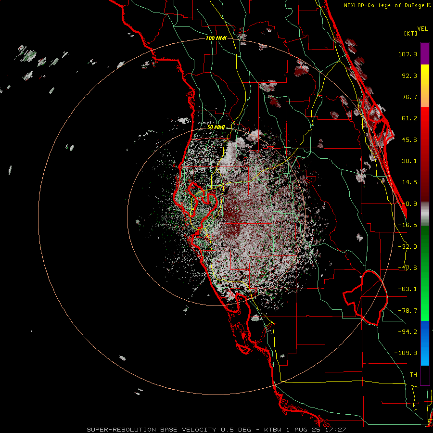Click the 100 NMI range ring label
Image resolution: width=433 pixels, height=433 pixels.
(x=216, y=38)
